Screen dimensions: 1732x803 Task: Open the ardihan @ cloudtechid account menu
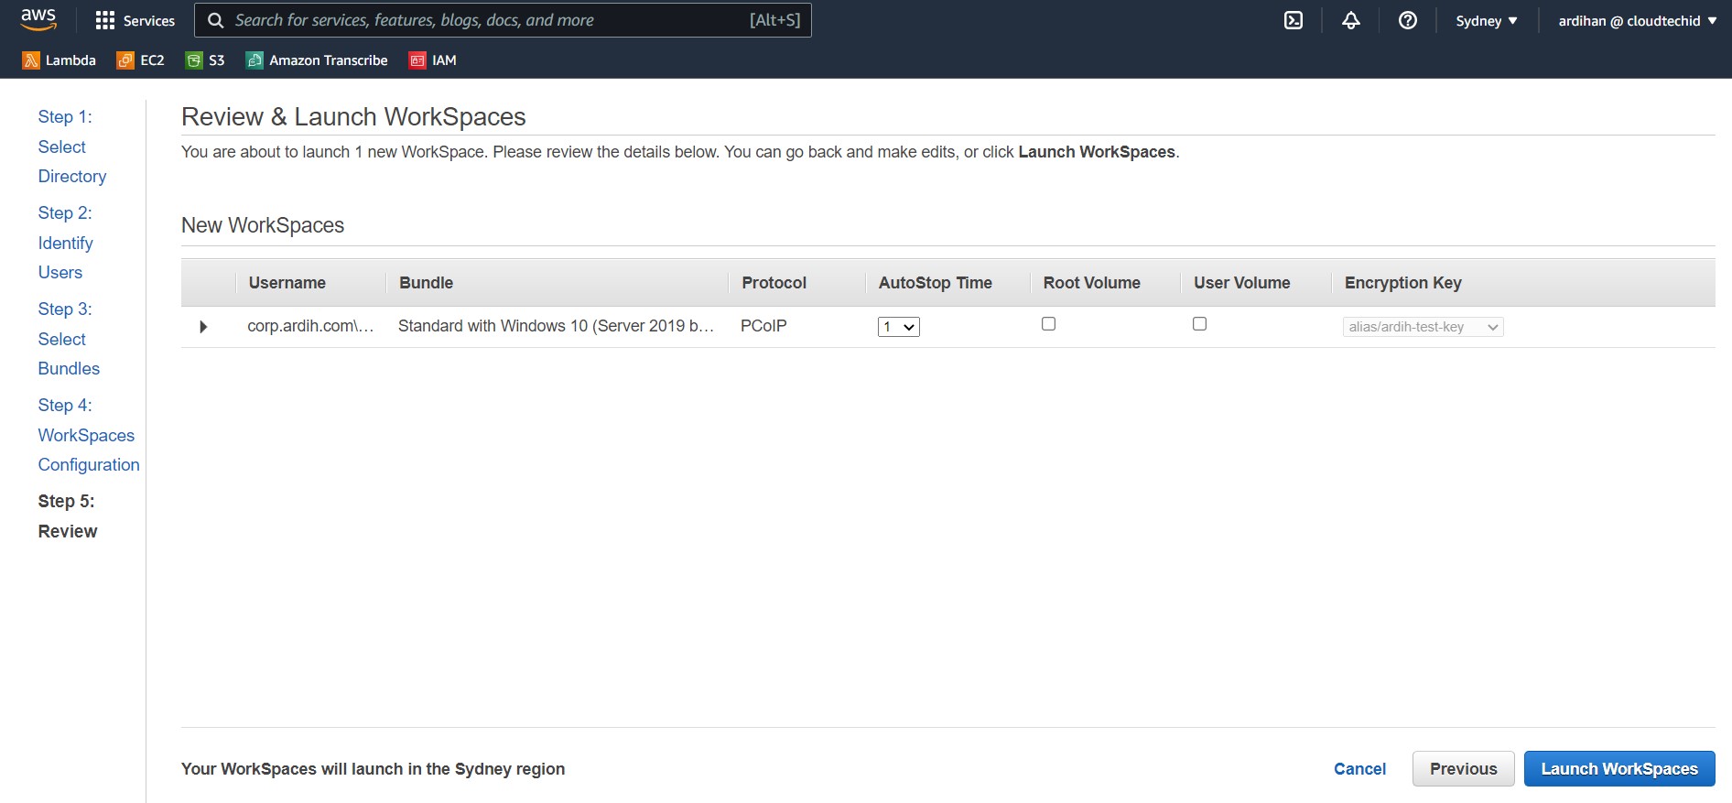(1638, 20)
